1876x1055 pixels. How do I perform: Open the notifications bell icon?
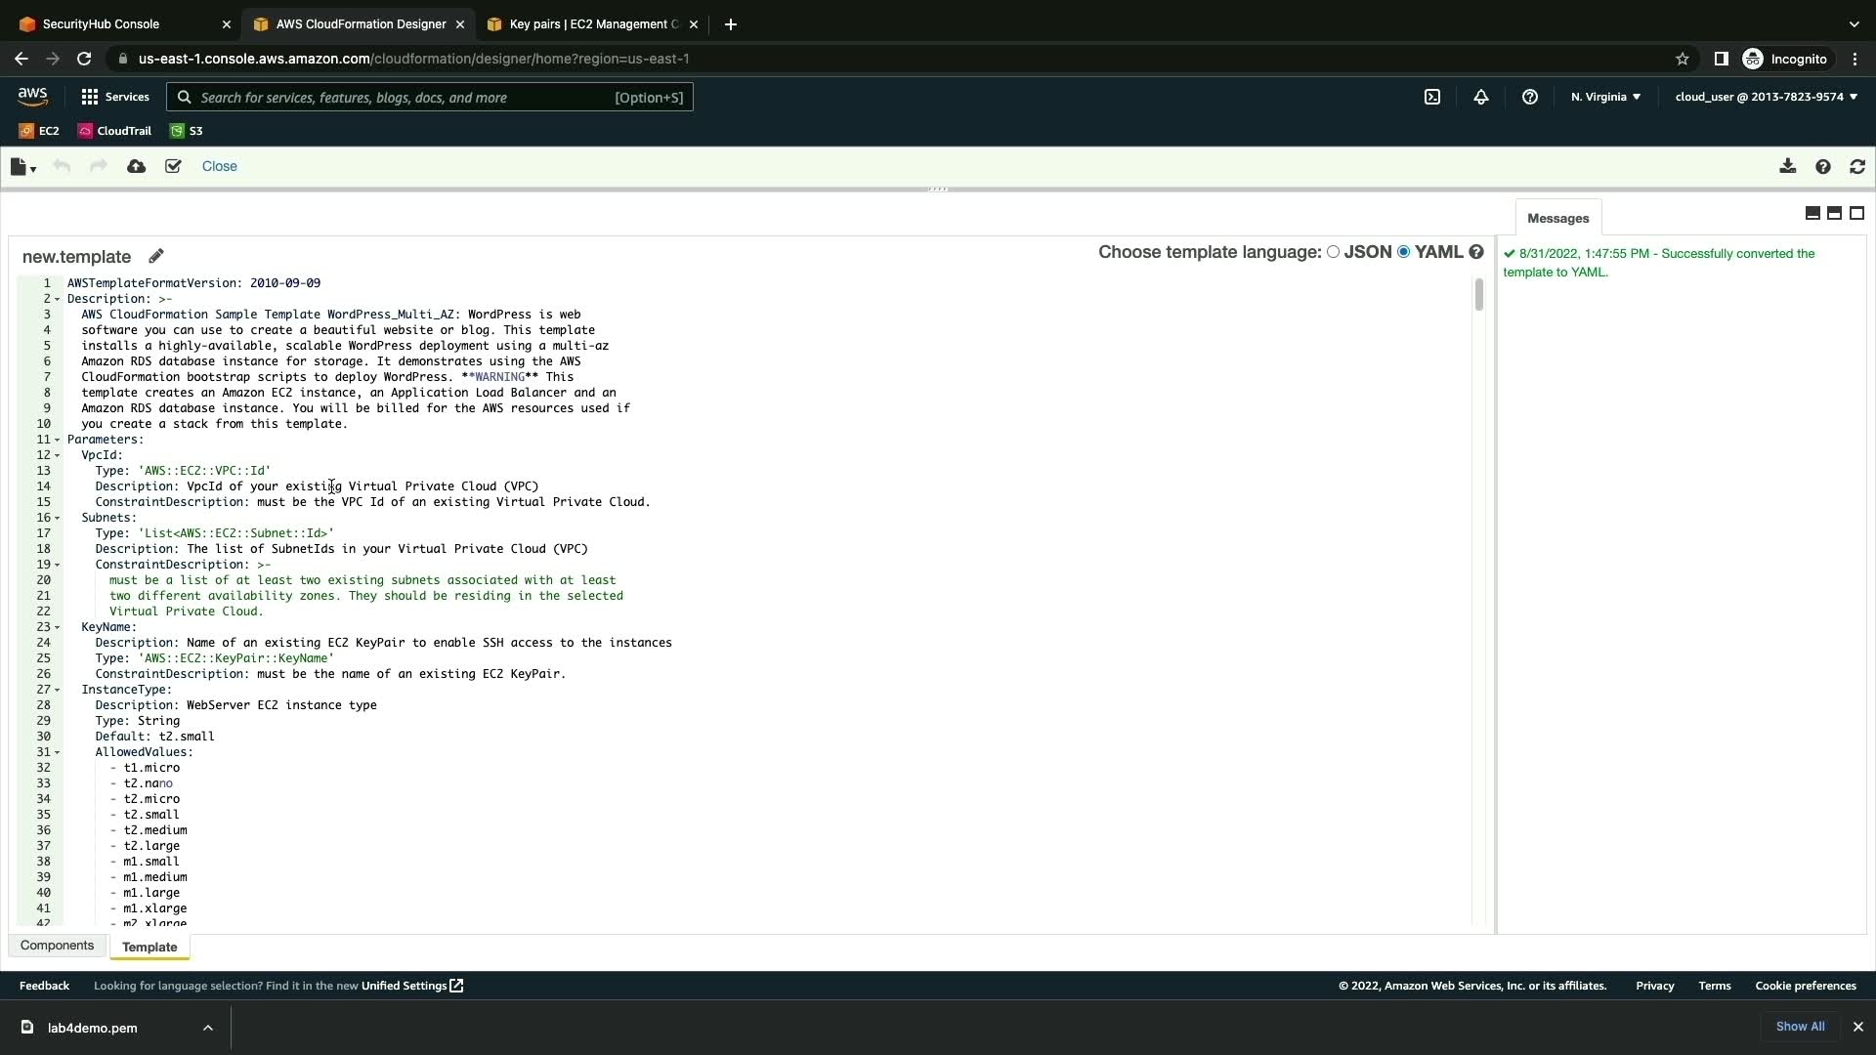[1481, 97]
